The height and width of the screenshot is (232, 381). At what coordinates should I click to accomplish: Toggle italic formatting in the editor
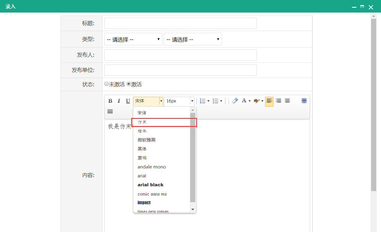119,101
